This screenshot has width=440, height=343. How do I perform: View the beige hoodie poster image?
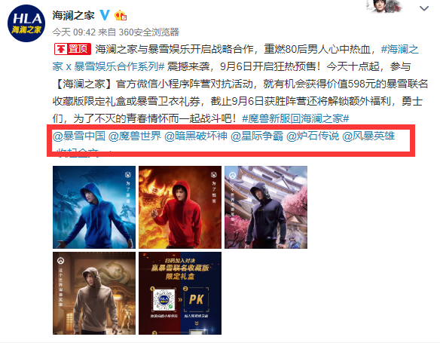tap(94, 293)
